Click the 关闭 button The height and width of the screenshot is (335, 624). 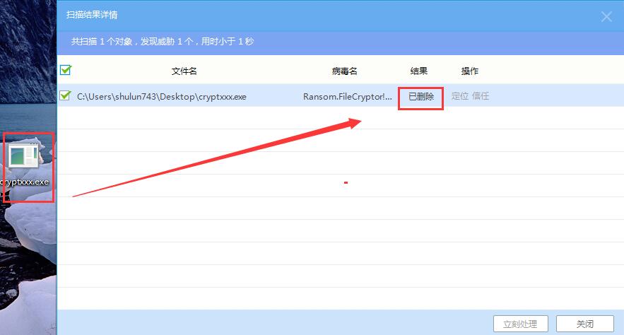pos(585,324)
